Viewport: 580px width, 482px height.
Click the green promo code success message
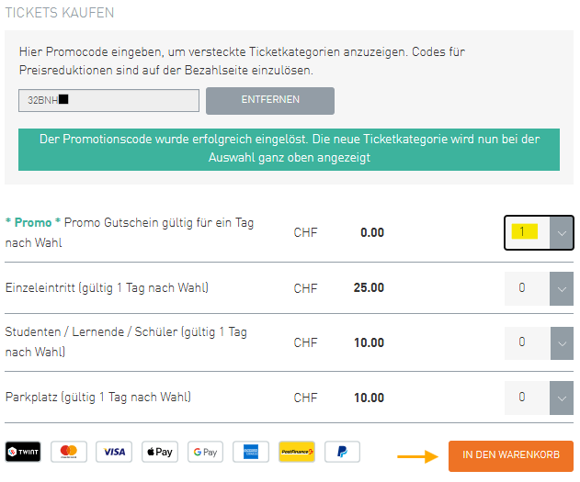click(289, 148)
